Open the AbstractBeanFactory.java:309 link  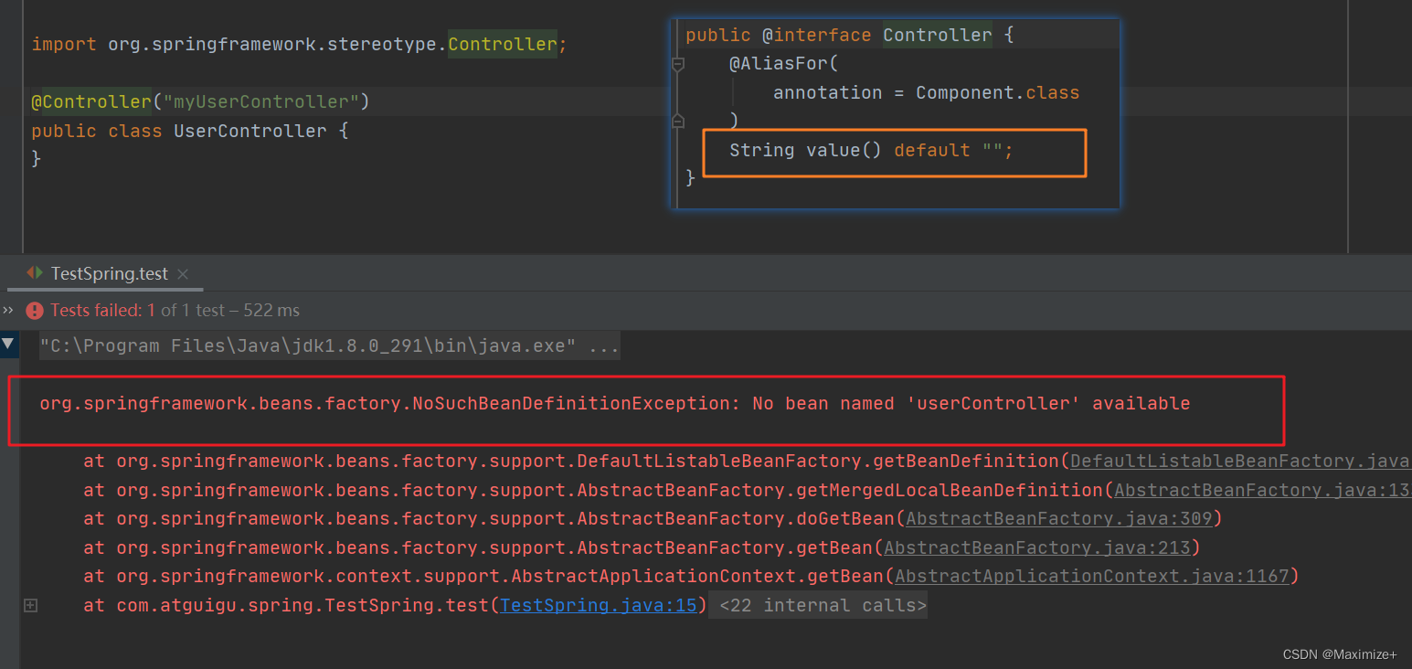1059,518
